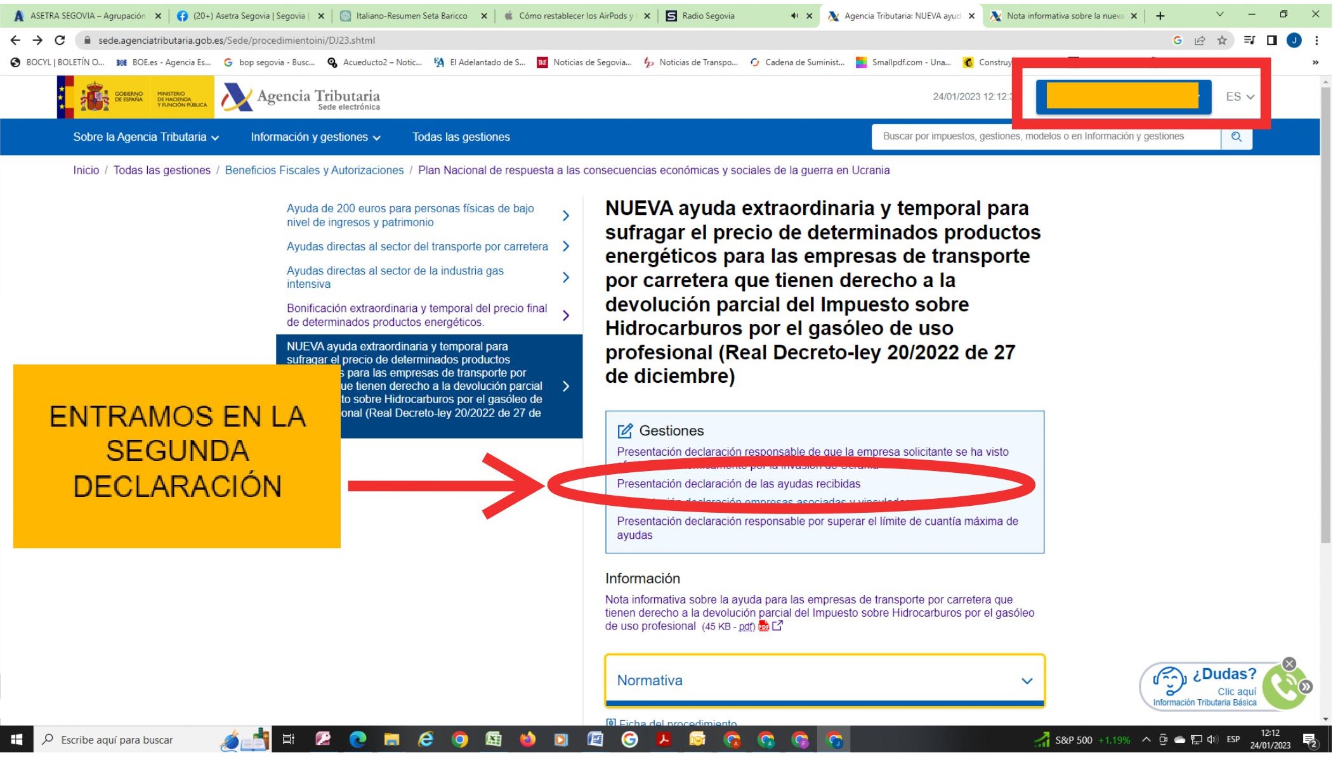Open Firefox from the Windows taskbar
This screenshot has width=1333, height=760.
coord(527,740)
